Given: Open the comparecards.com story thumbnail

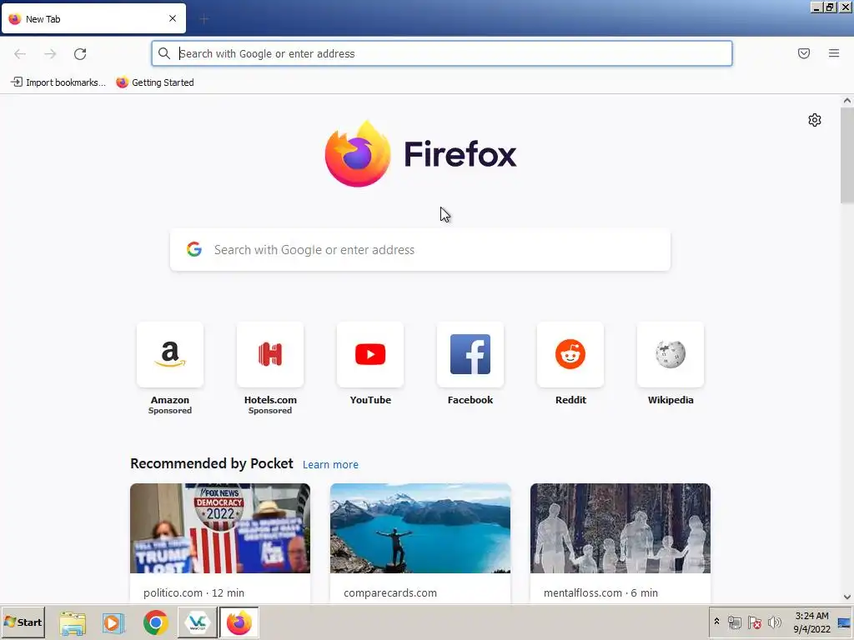Looking at the screenshot, I should tap(420, 527).
